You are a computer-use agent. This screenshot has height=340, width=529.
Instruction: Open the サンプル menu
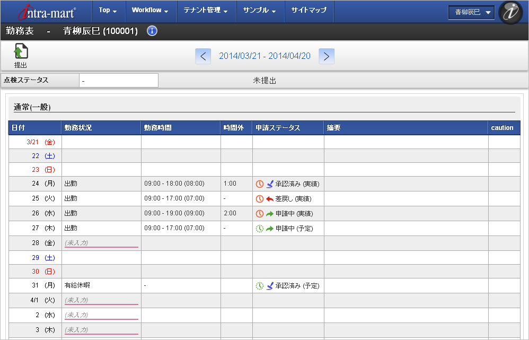pos(259,11)
